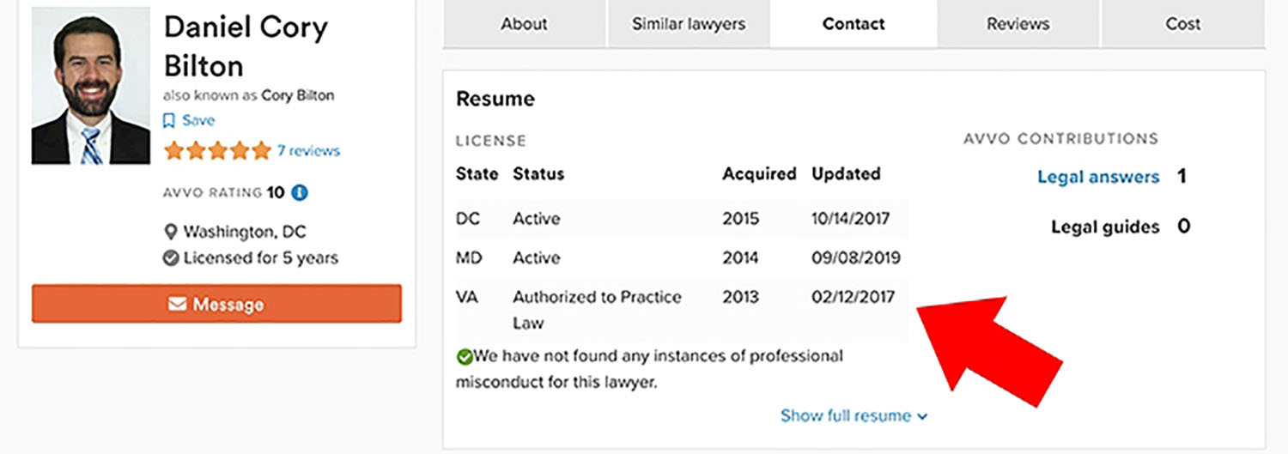Expand Show full resume

(854, 416)
